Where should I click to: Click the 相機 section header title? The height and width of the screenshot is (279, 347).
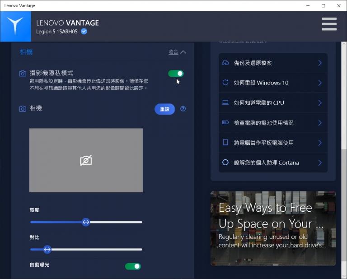click(26, 52)
